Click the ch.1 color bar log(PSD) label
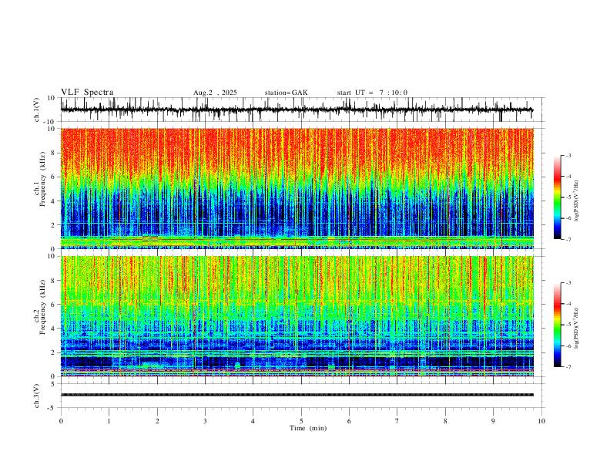The height and width of the screenshot is (472, 610). pos(576,201)
